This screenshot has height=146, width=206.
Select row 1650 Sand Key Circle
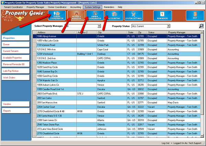[116, 76]
